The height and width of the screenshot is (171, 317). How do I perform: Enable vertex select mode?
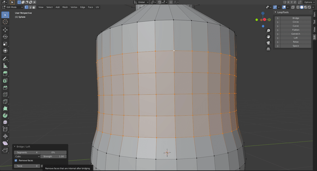(26, 7)
